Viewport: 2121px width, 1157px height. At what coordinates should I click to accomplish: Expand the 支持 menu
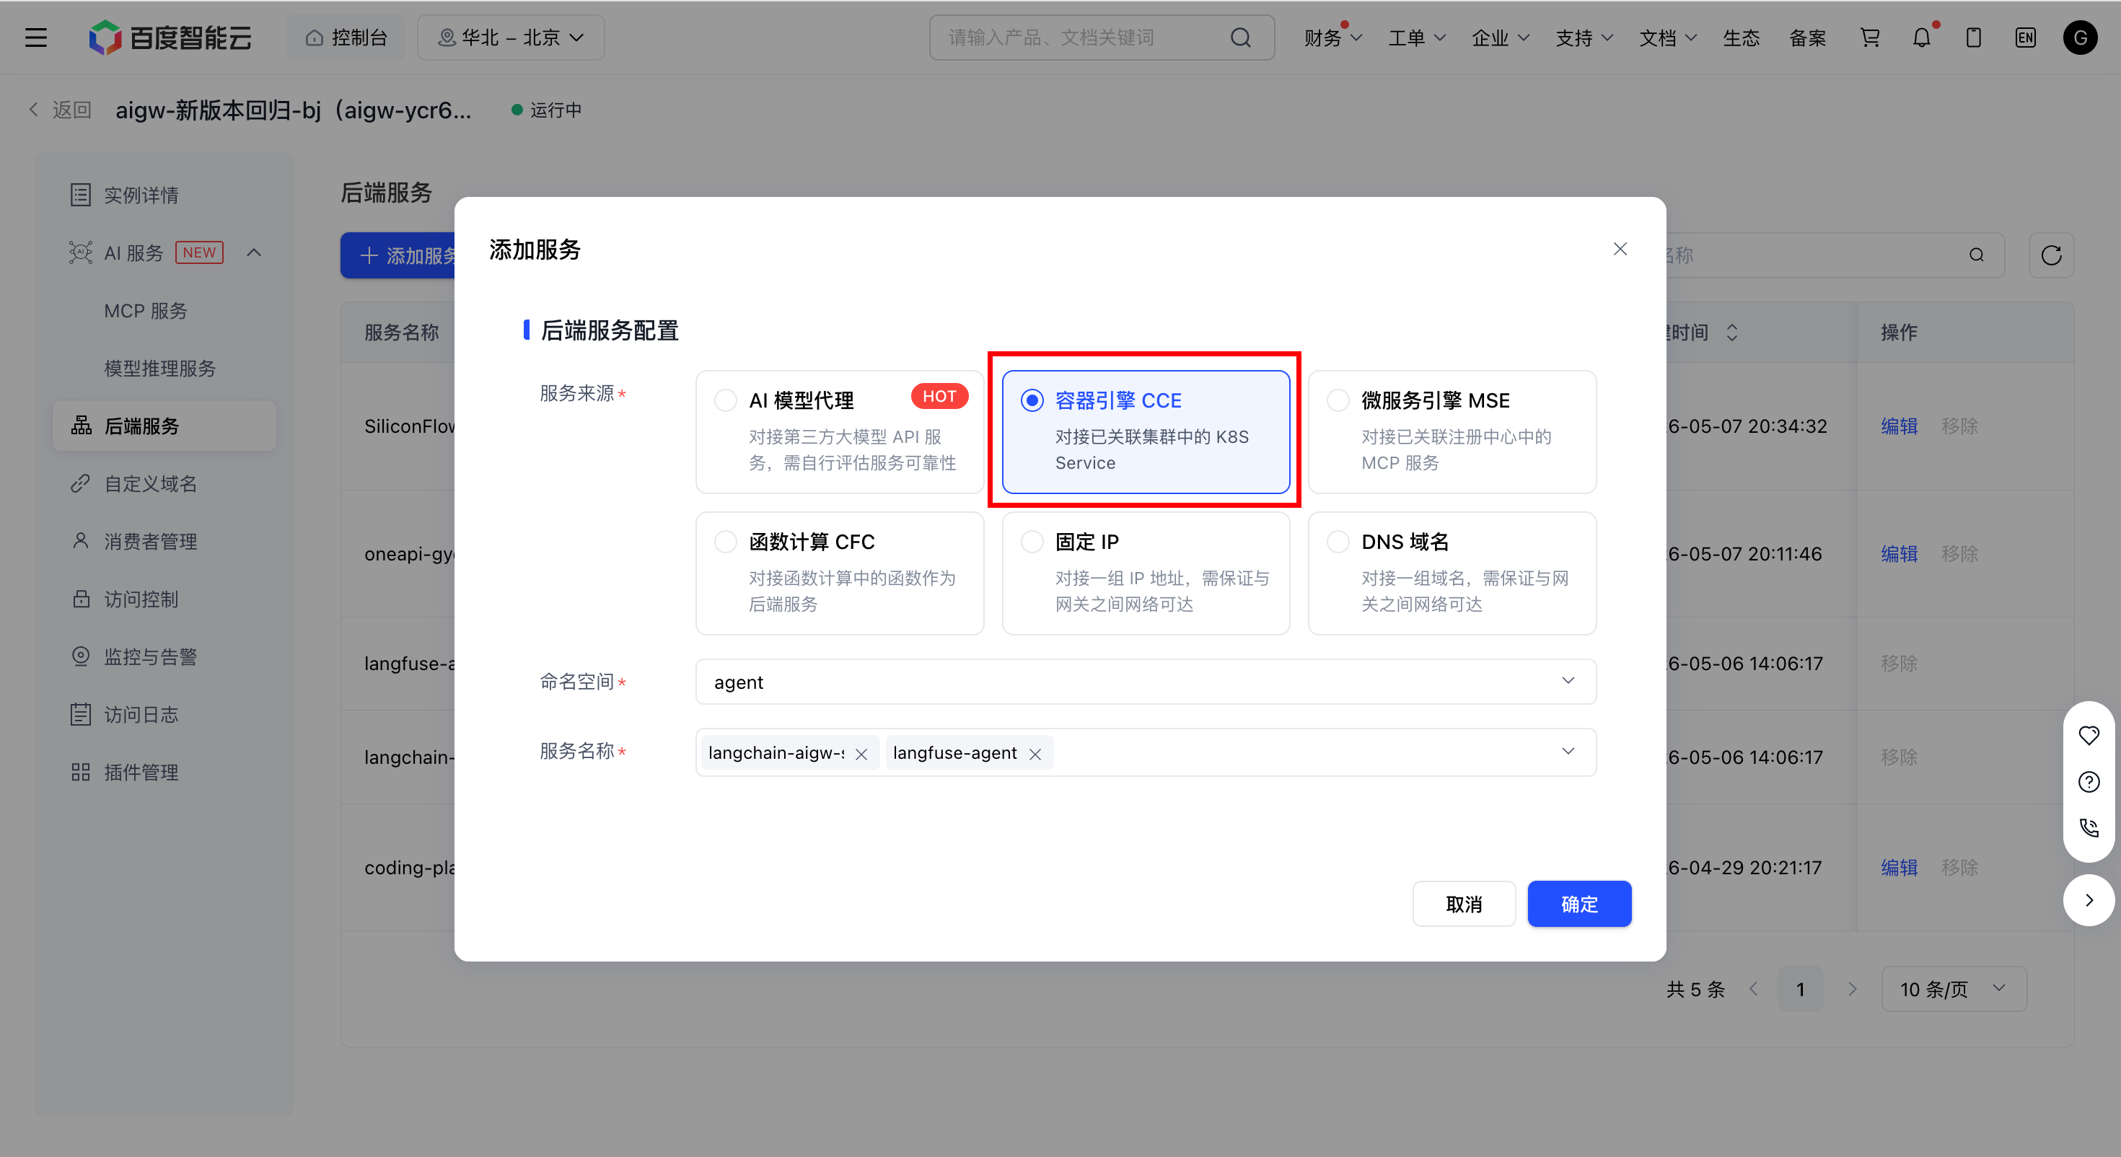tap(1584, 38)
